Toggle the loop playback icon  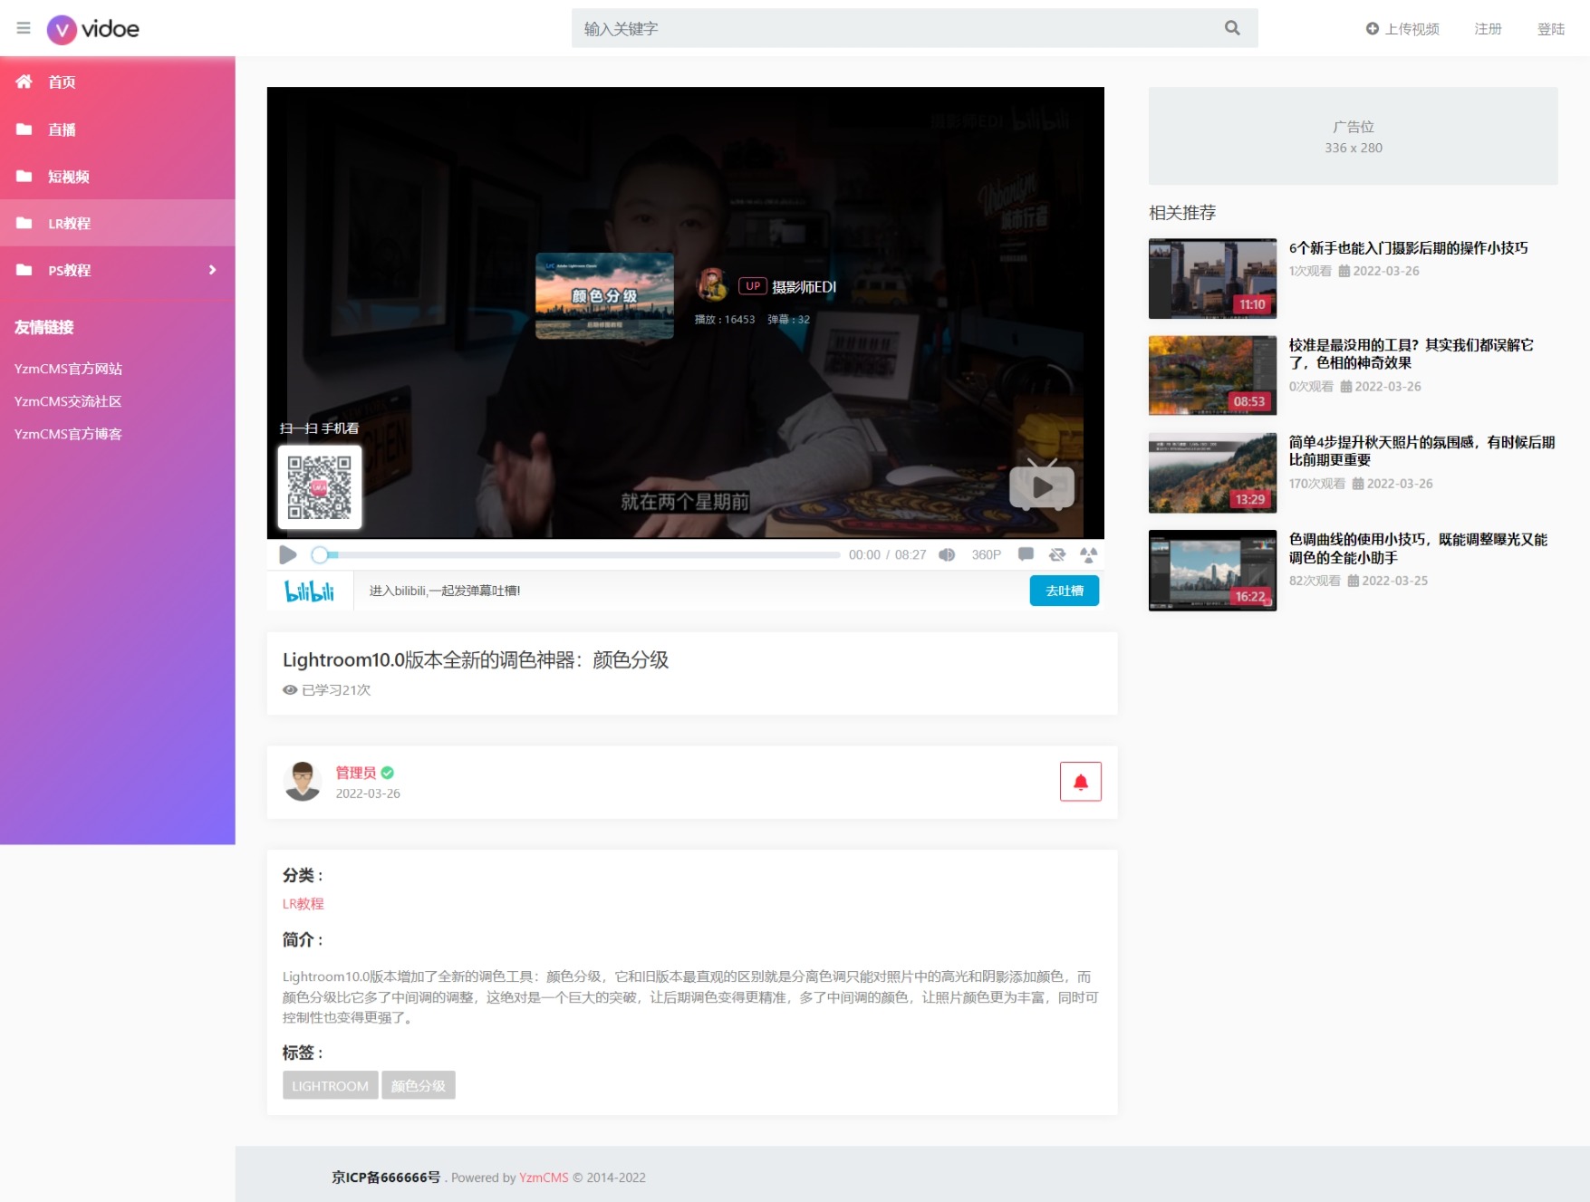(1057, 554)
